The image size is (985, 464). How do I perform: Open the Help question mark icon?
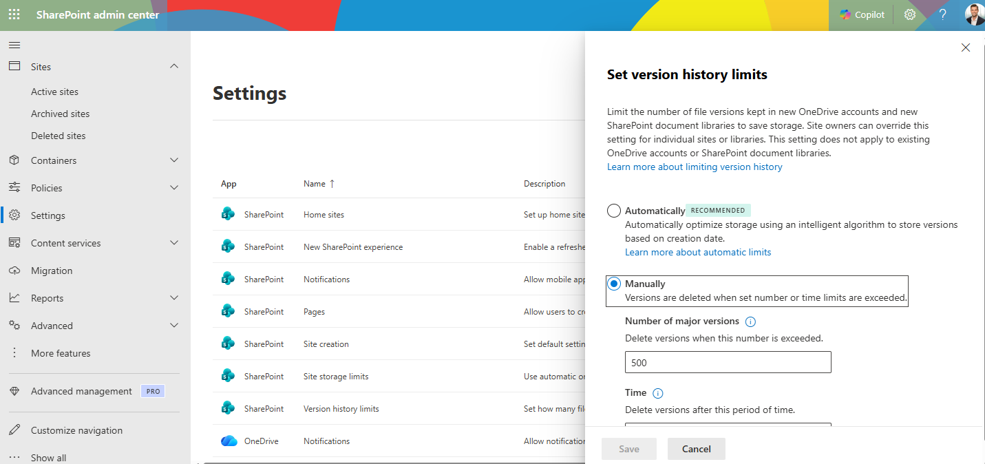[x=942, y=14]
